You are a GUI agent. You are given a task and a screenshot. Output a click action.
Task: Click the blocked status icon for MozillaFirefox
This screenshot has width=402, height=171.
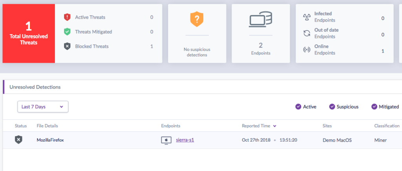click(x=18, y=140)
